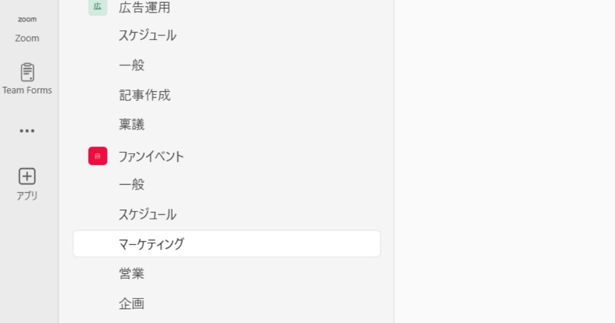
Task: Click the green 広告運用 team icon
Action: (97, 8)
